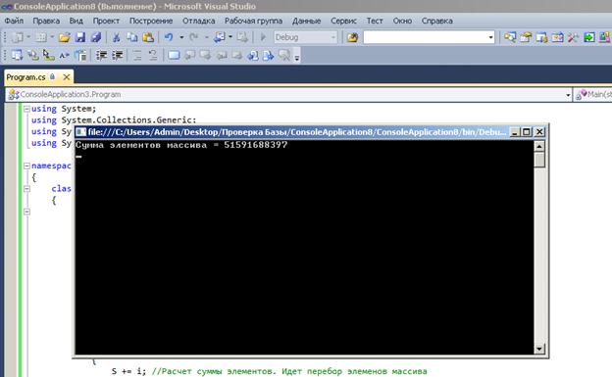This screenshot has height=377, width=612.
Task: Click the Increase Indent icon
Action: (x=118, y=56)
